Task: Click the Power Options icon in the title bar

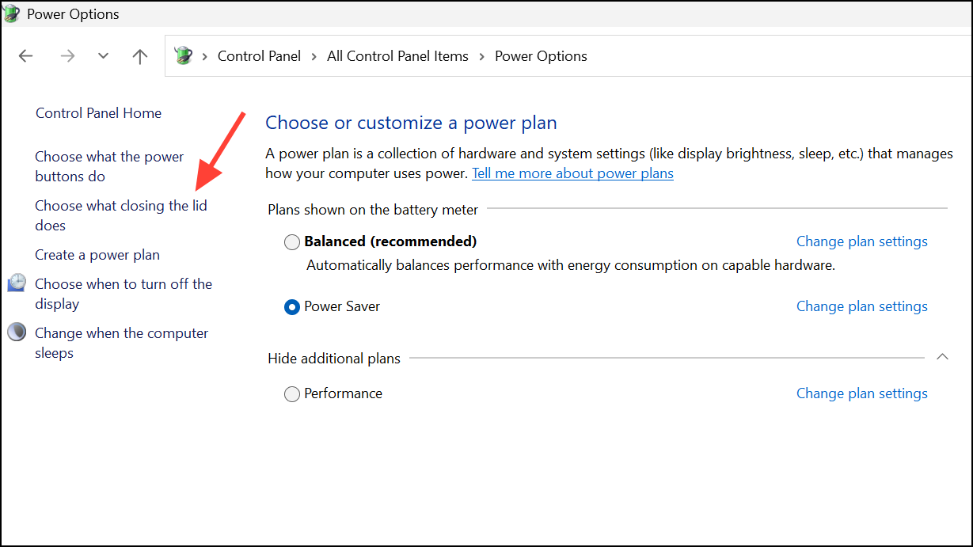Action: pos(11,13)
